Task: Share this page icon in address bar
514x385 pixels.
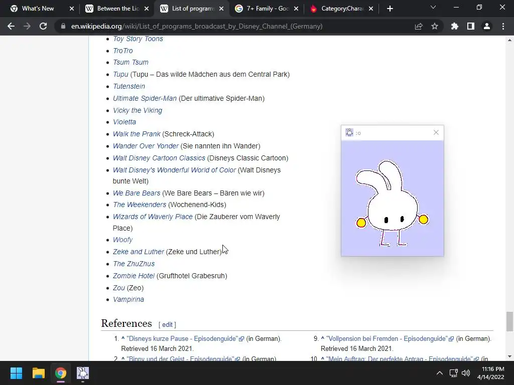Action: tap(419, 26)
